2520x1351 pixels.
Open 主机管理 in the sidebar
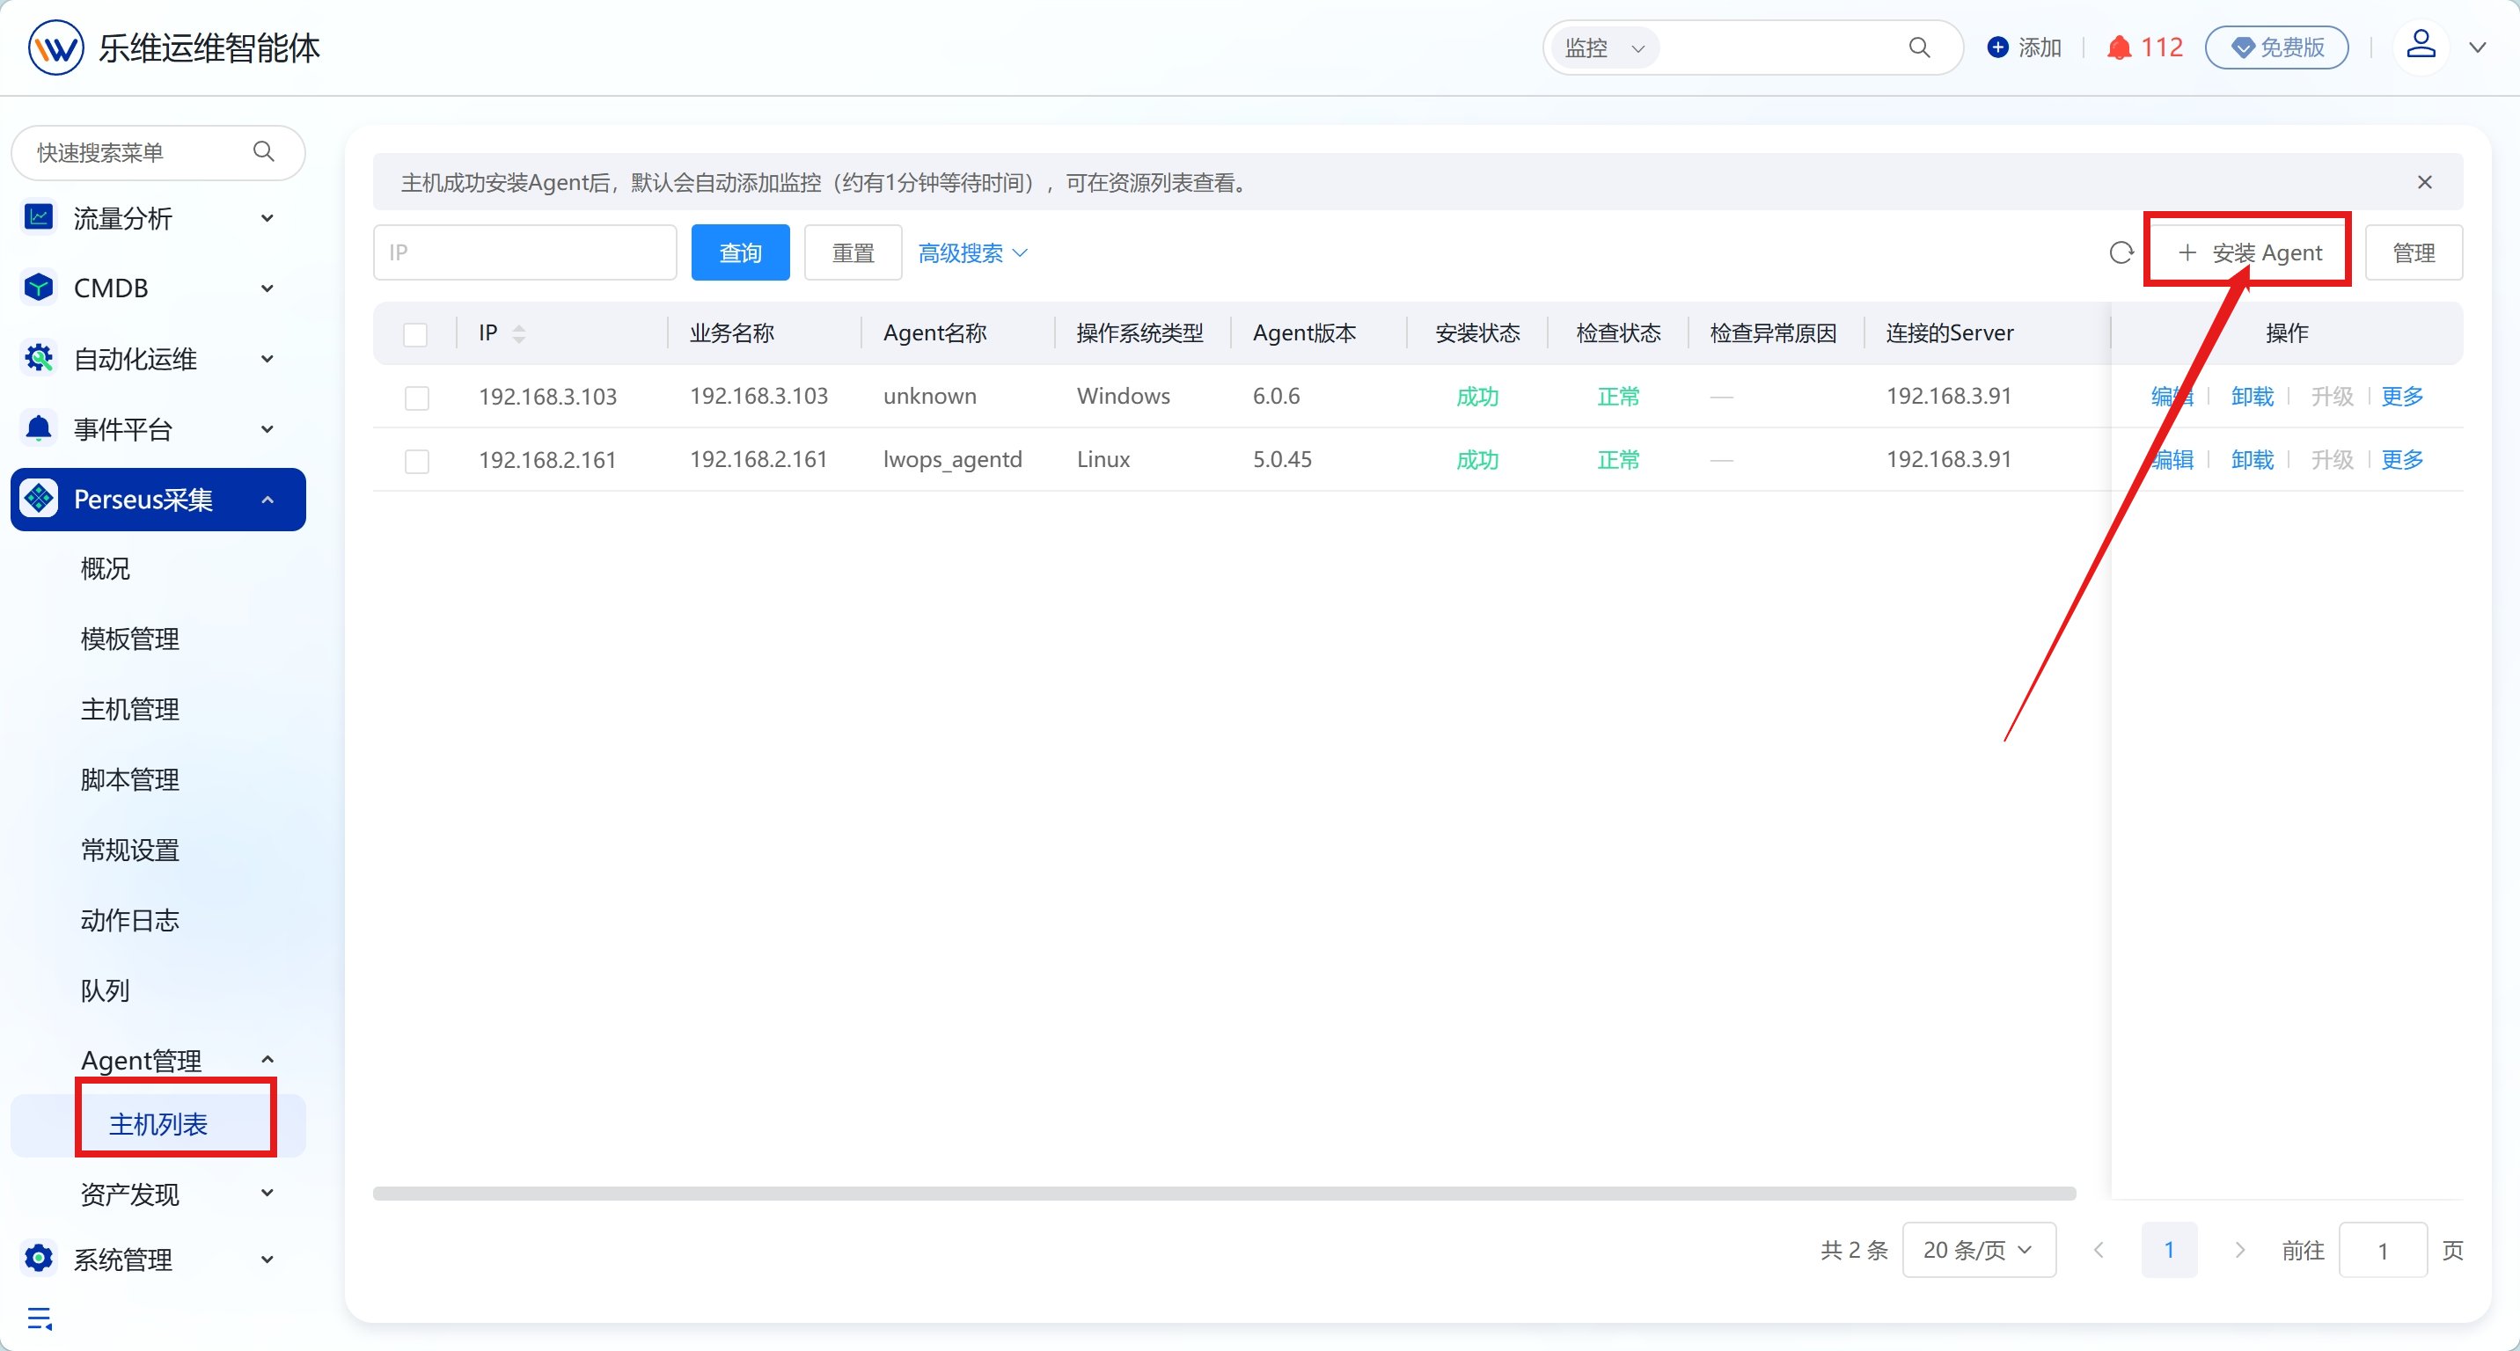coord(130,709)
